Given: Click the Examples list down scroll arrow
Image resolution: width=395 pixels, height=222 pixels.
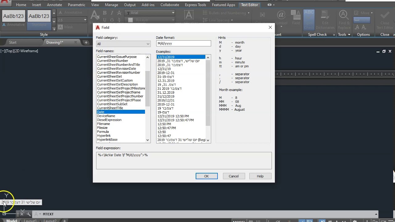Looking at the screenshot, I should point(208,140).
